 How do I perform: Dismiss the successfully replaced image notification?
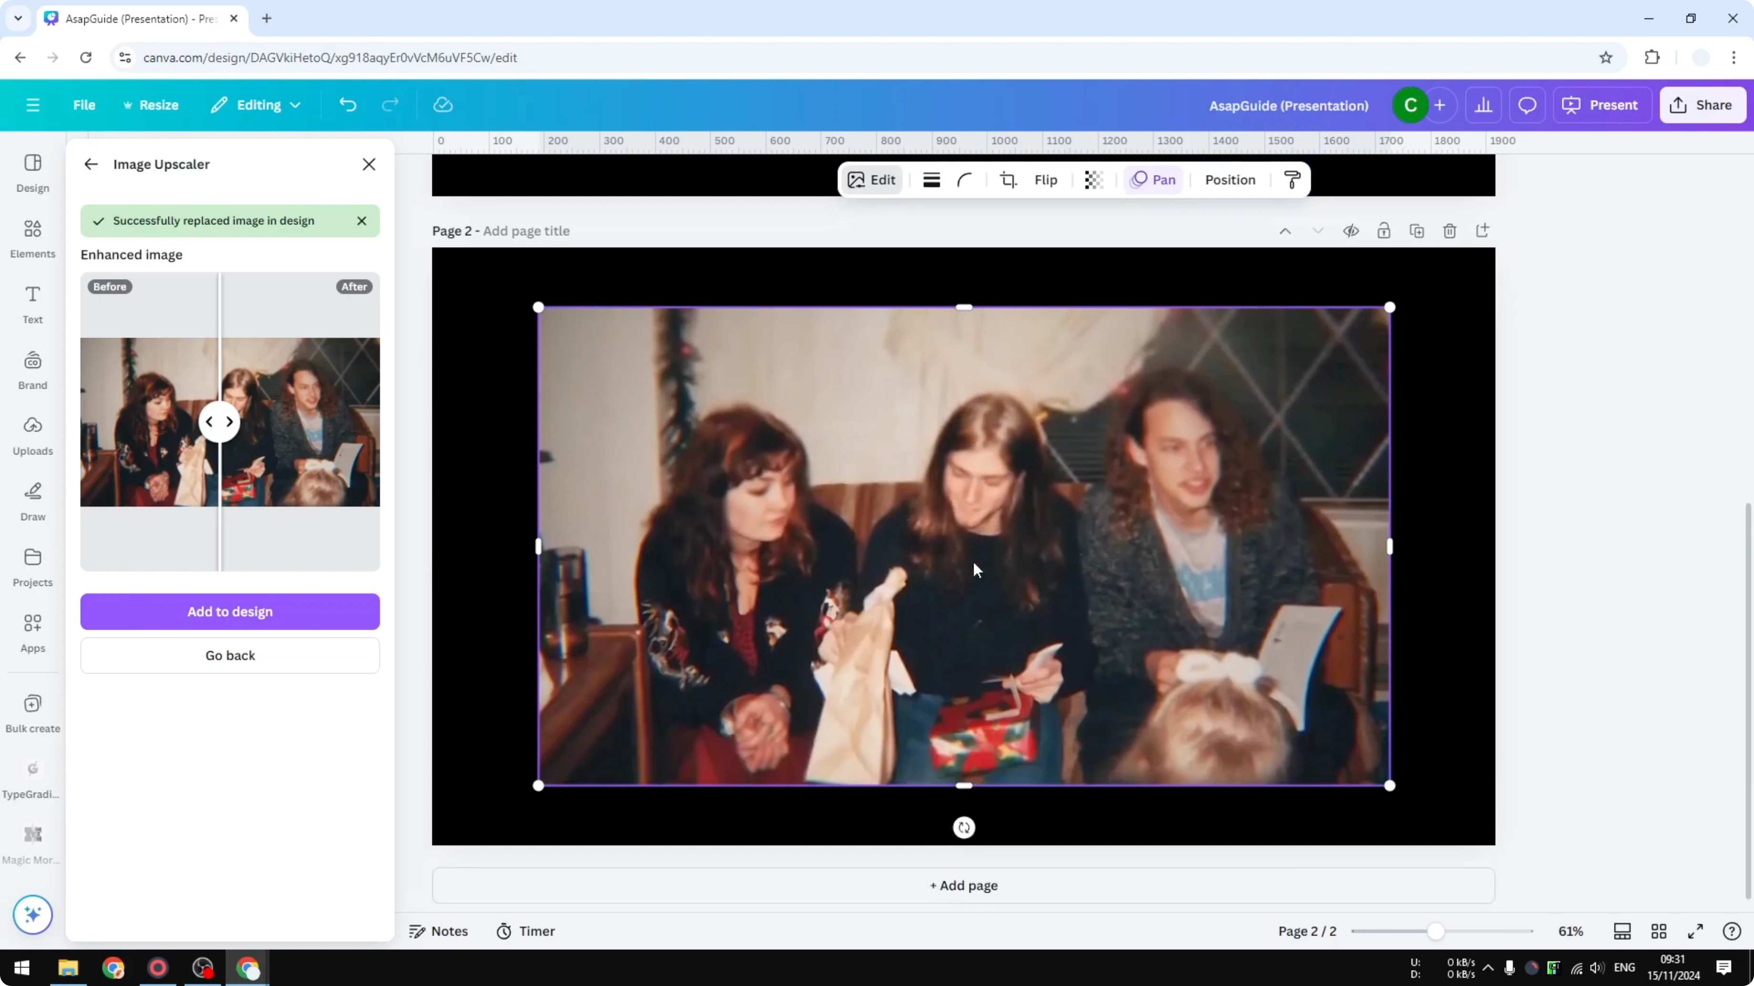pos(362,221)
